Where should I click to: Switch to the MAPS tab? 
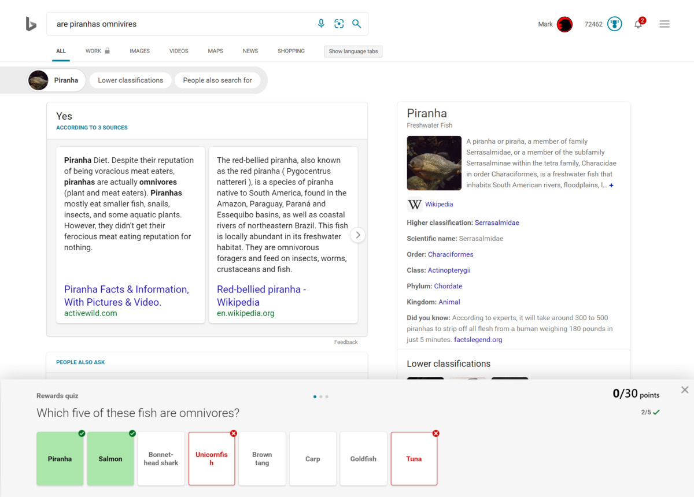coord(215,51)
